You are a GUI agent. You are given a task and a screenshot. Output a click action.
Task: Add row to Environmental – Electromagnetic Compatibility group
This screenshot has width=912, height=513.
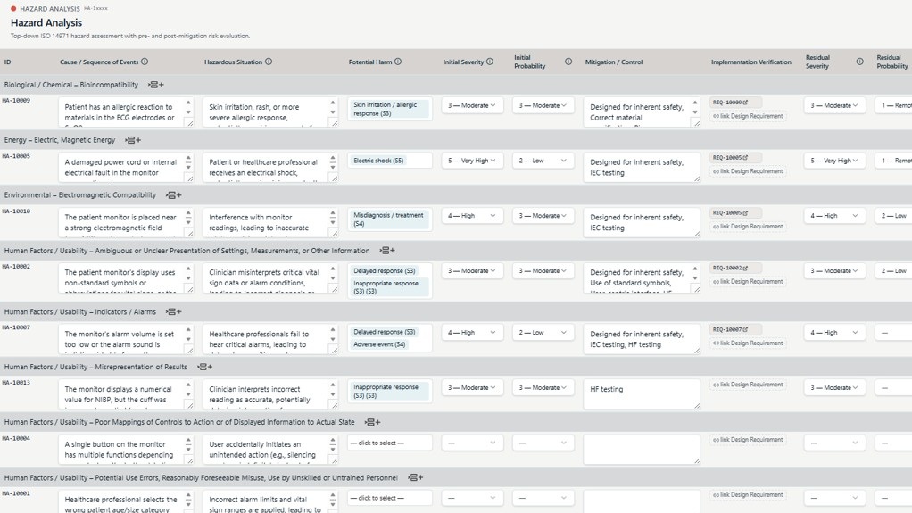(174, 195)
